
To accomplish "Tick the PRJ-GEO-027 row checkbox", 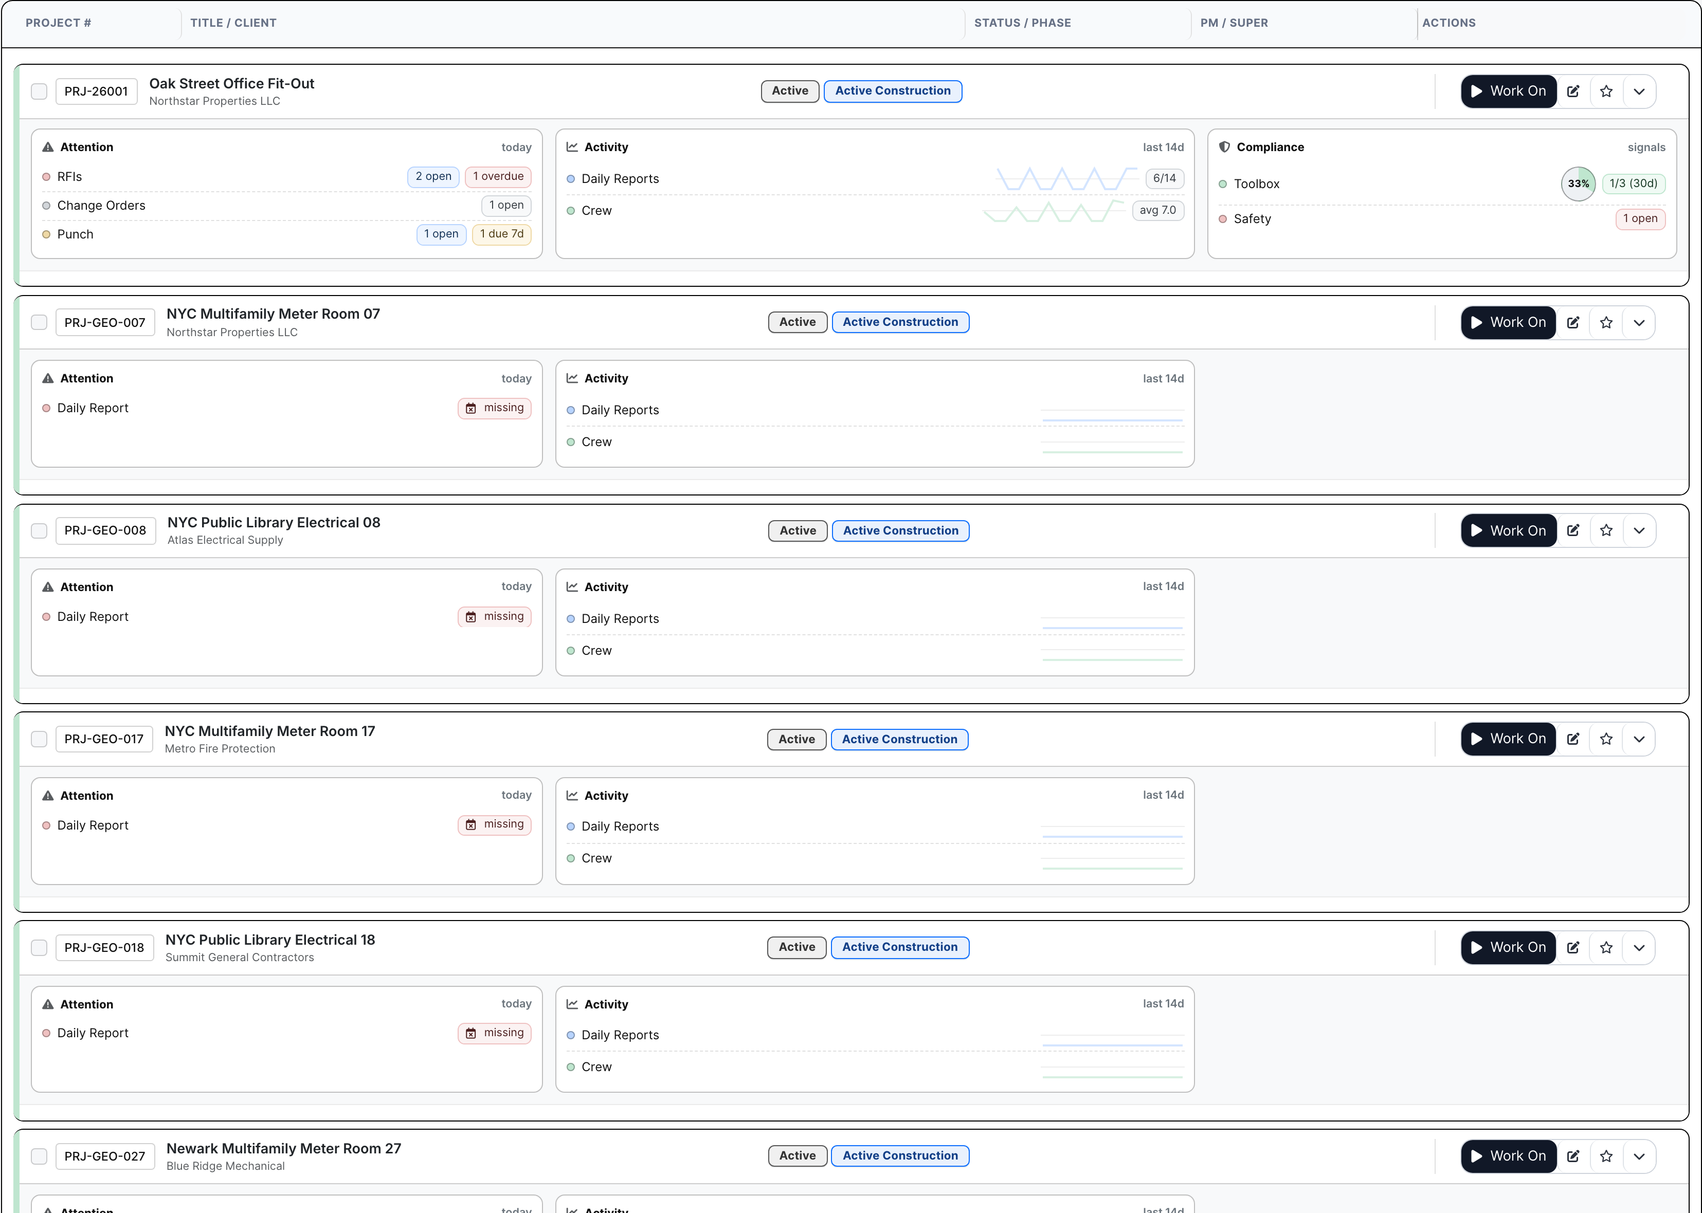I will point(39,1155).
